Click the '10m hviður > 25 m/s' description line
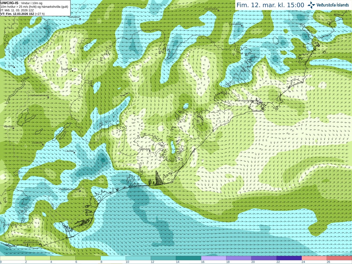This screenshot has width=352, height=264. click(x=34, y=7)
